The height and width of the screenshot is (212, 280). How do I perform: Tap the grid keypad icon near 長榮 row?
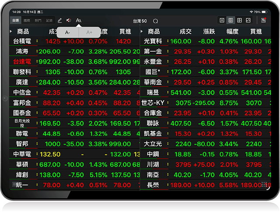tap(264, 185)
